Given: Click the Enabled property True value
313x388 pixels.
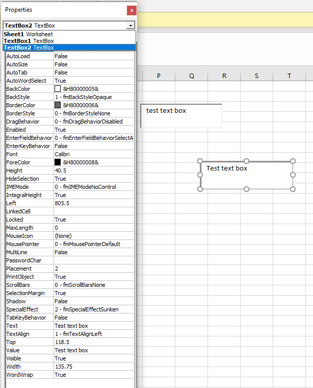Looking at the screenshot, I should pyautogui.click(x=94, y=130).
